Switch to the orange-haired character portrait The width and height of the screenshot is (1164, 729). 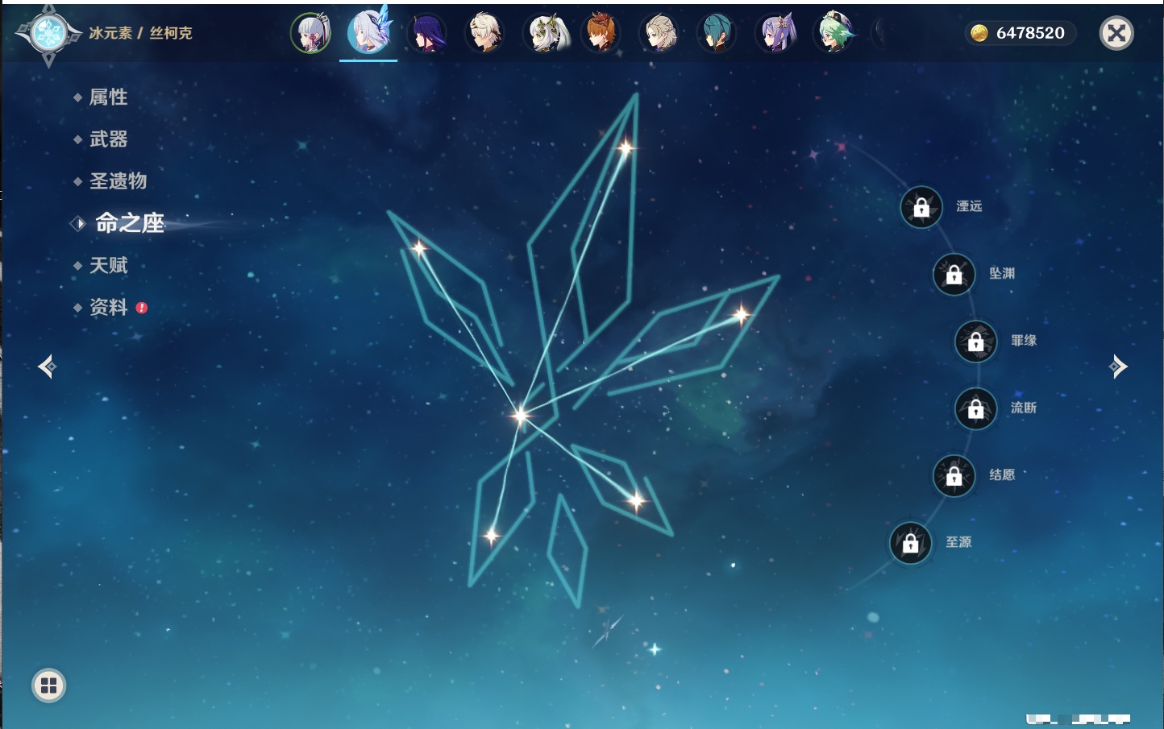[601, 33]
